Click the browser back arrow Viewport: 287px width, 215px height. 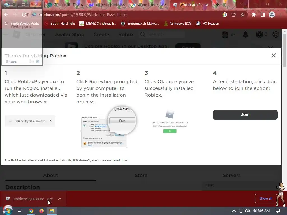point(6,15)
